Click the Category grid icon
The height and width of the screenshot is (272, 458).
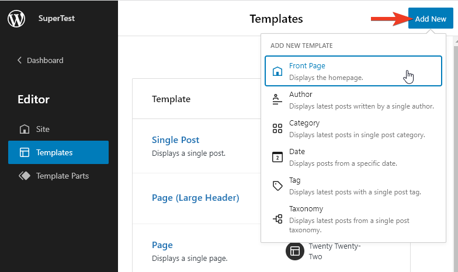coord(277,128)
